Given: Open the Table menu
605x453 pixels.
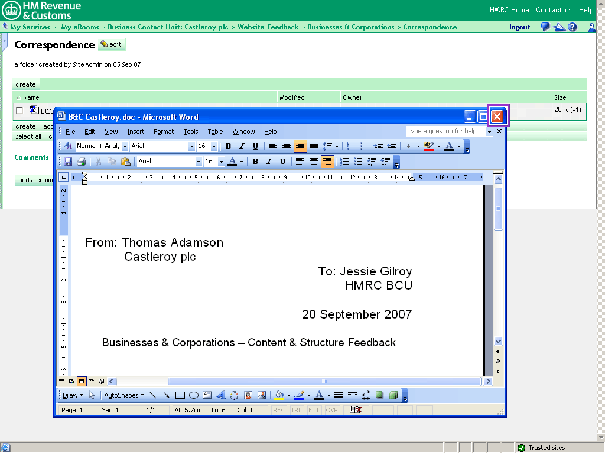Looking at the screenshot, I should 215,132.
